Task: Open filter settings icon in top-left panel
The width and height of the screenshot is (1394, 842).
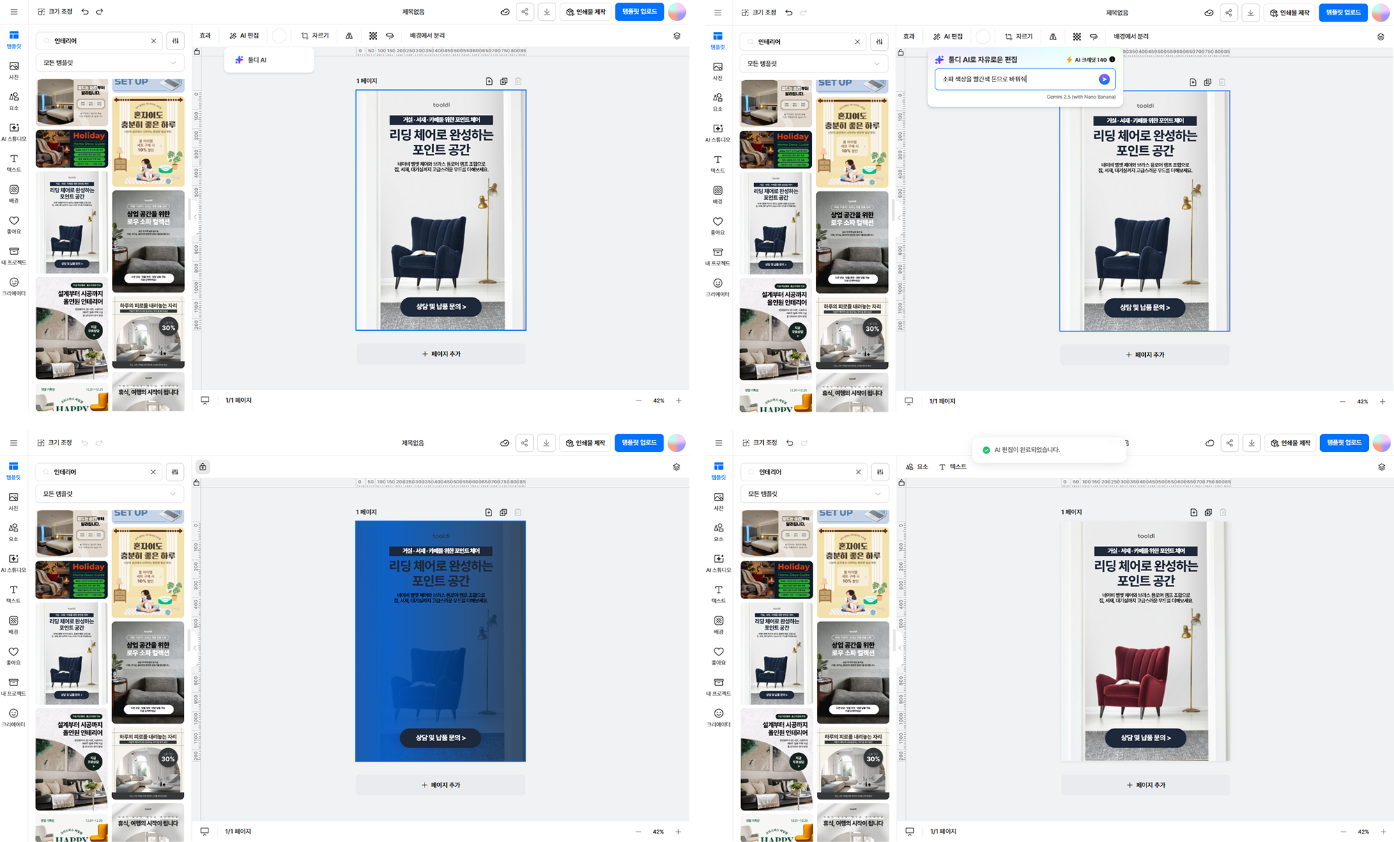Action: [176, 41]
